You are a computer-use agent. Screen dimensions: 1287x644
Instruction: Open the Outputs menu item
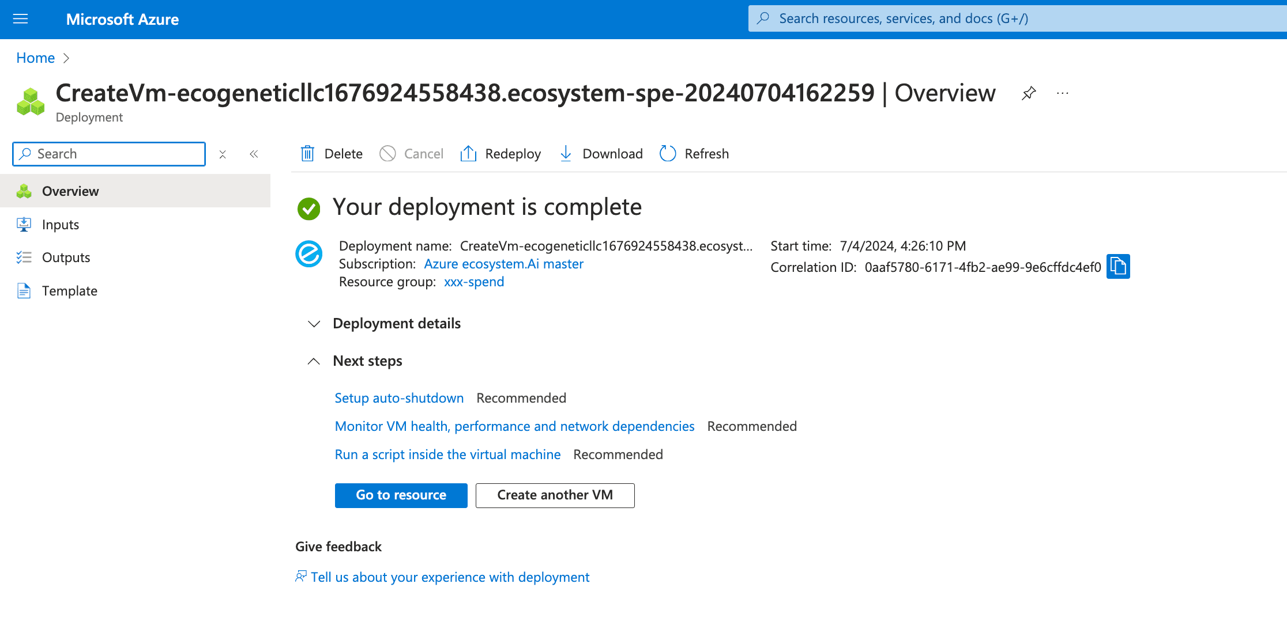[x=66, y=257]
